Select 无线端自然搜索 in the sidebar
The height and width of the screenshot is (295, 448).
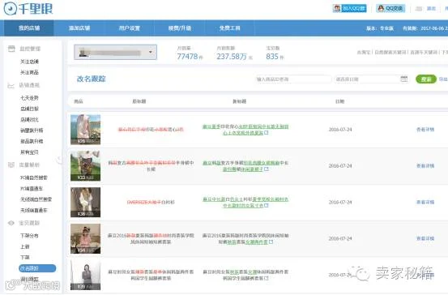pos(36,199)
